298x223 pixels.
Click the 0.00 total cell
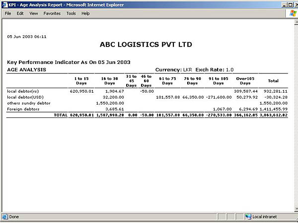[x=133, y=115]
